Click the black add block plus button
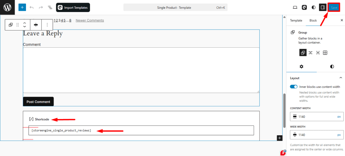Viewport: 345px width, 156px height. pyautogui.click(x=279, y=138)
